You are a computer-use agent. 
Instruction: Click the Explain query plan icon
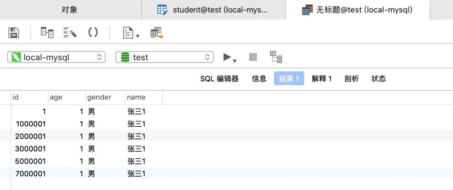276,57
